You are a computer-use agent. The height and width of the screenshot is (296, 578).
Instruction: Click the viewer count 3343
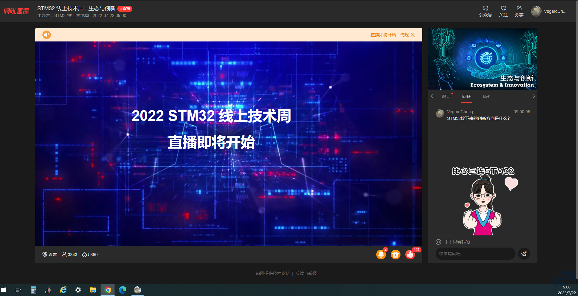tap(70, 255)
